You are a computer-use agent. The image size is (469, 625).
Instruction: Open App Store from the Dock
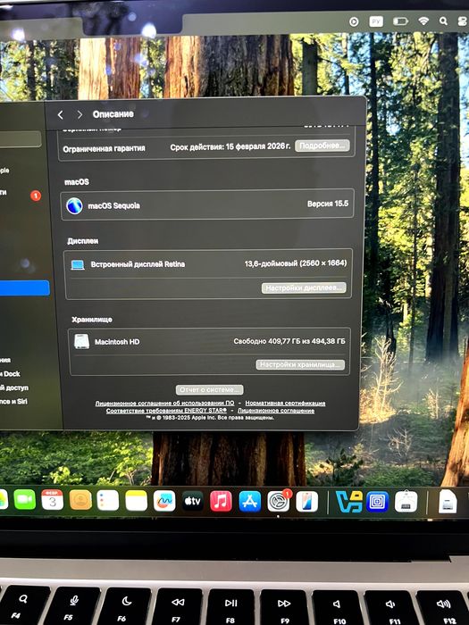[249, 502]
